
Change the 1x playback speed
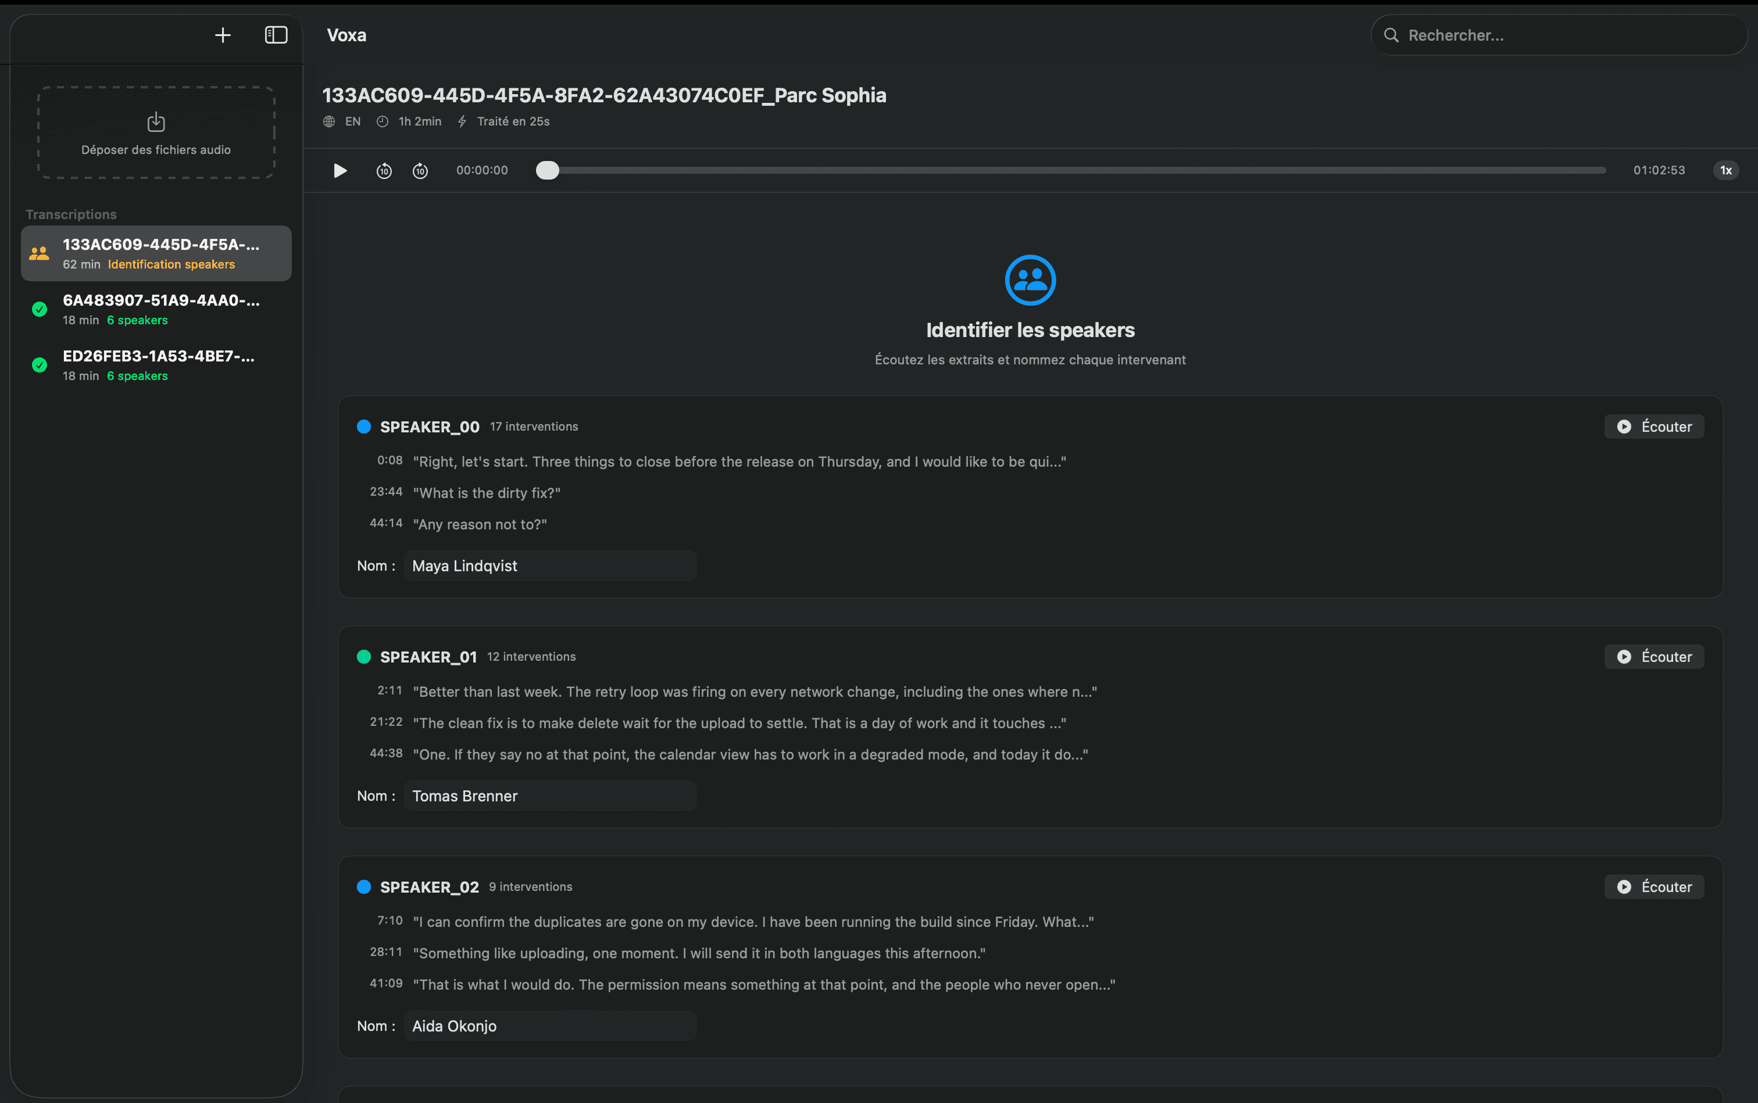1725,170
